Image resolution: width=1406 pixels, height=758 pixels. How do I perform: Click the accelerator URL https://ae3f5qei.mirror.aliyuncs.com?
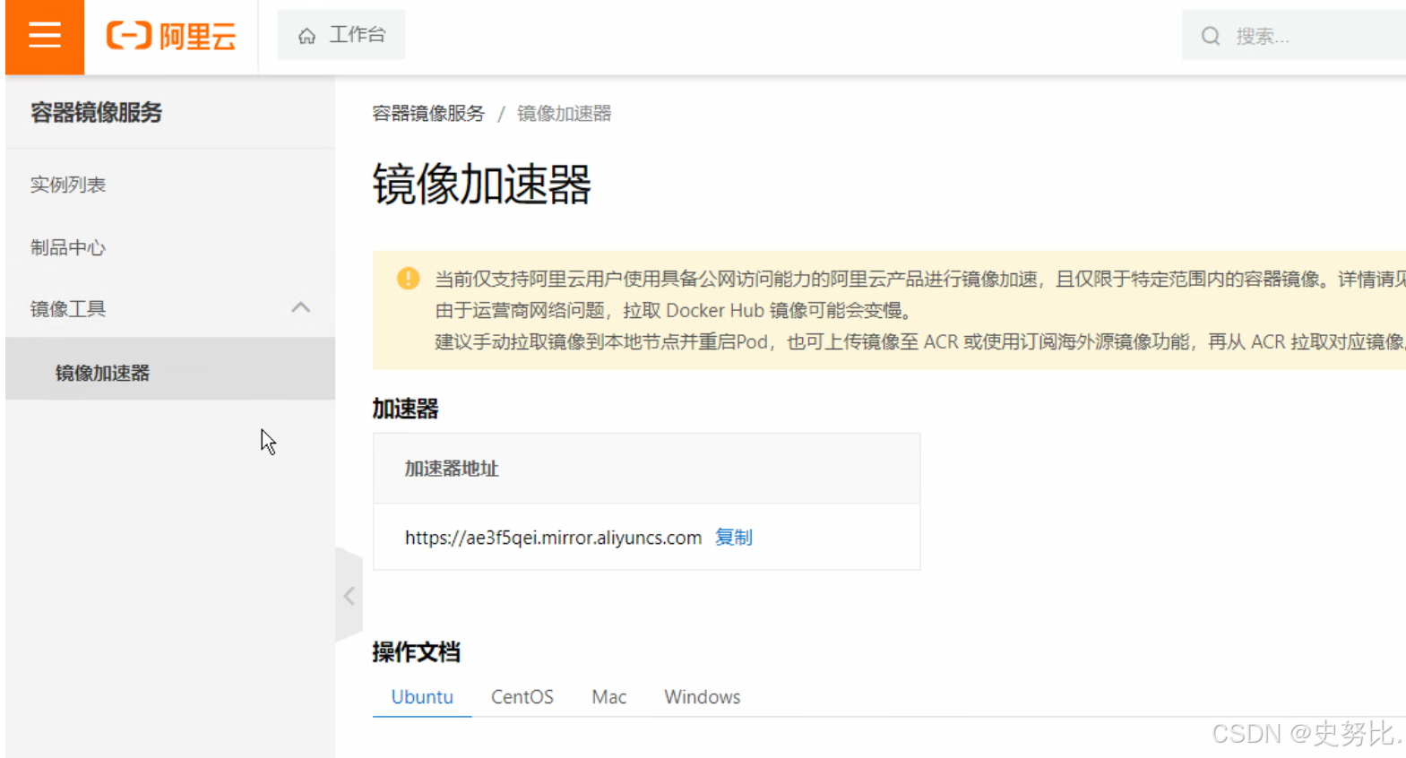pyautogui.click(x=553, y=538)
